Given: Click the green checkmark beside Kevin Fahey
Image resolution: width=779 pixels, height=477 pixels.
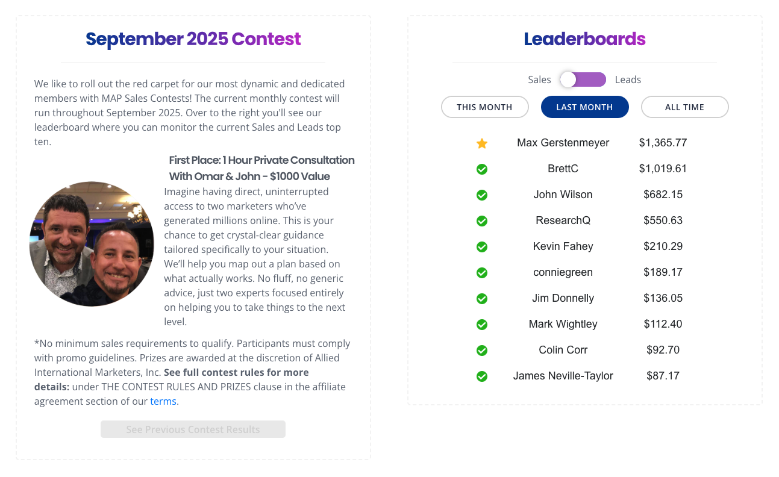Looking at the screenshot, I should point(482,247).
